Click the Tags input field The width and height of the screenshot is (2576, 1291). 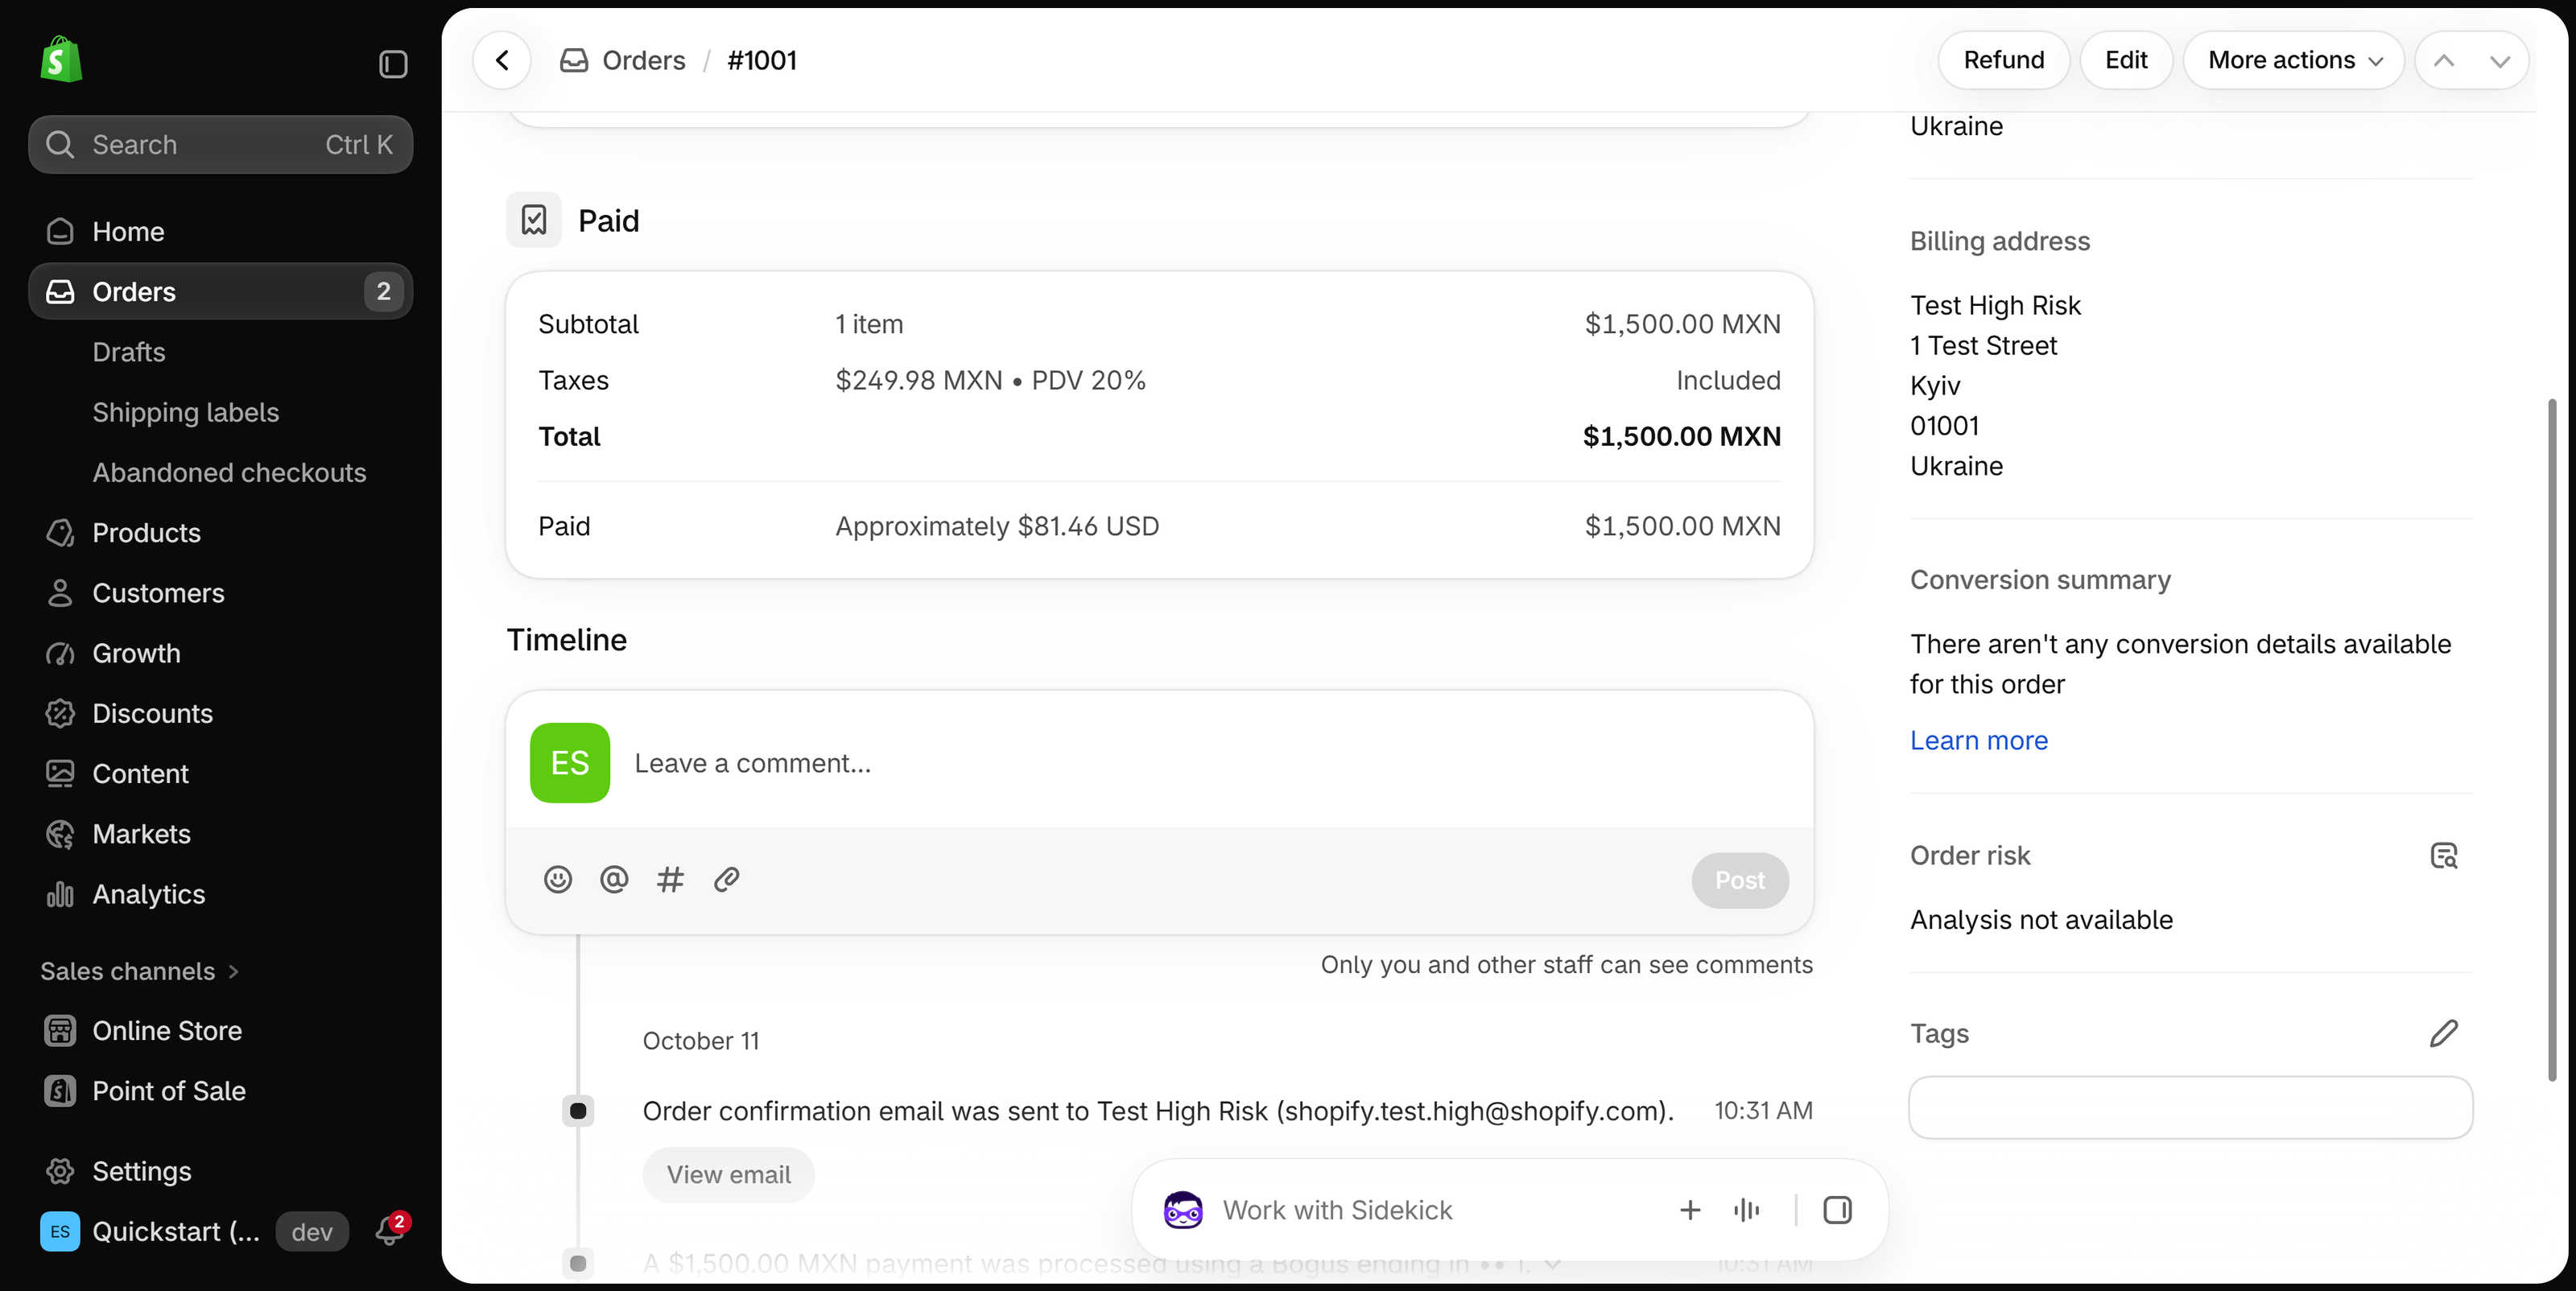(2190, 1107)
